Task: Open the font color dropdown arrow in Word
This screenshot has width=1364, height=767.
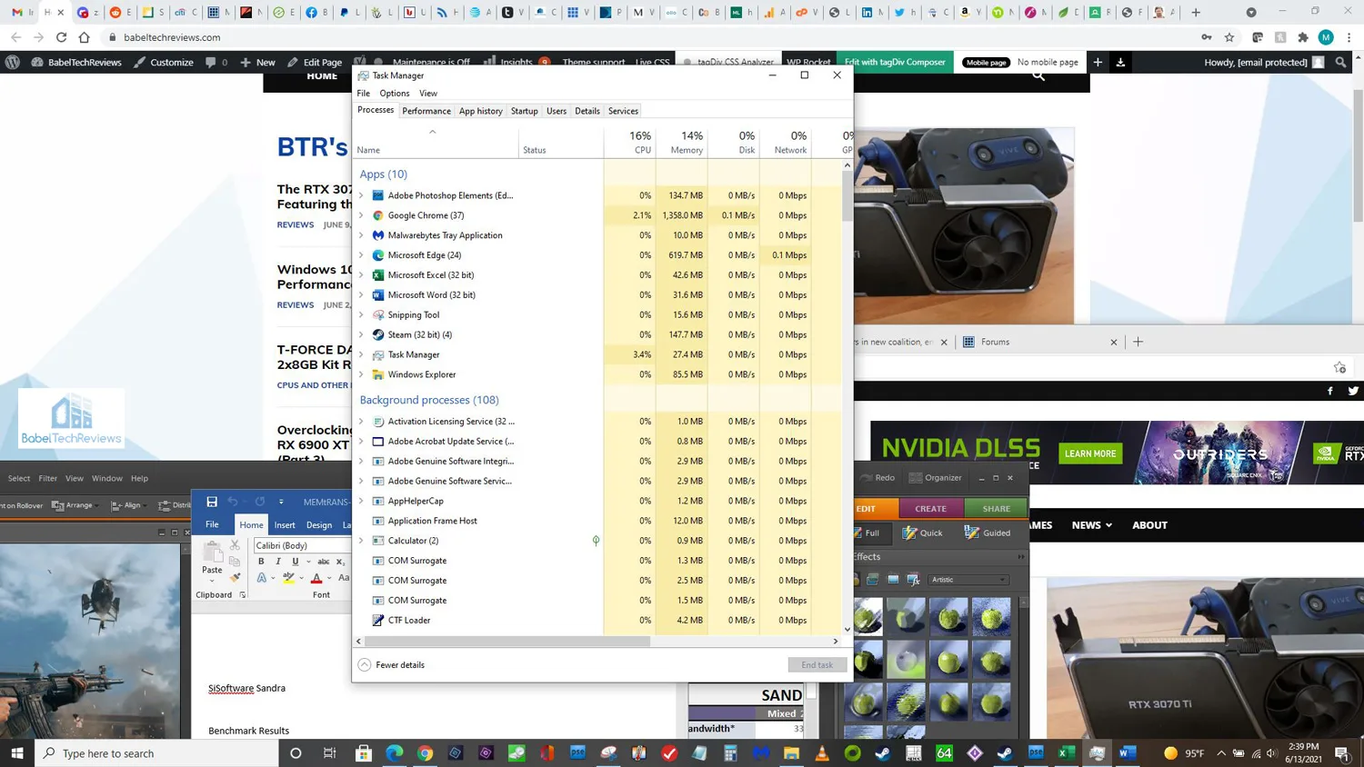Action: point(329,578)
